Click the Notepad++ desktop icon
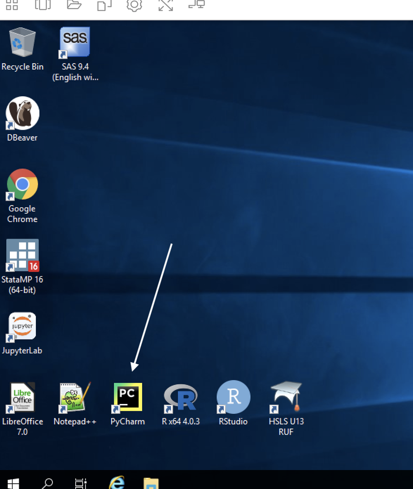413x489 pixels. (75, 397)
